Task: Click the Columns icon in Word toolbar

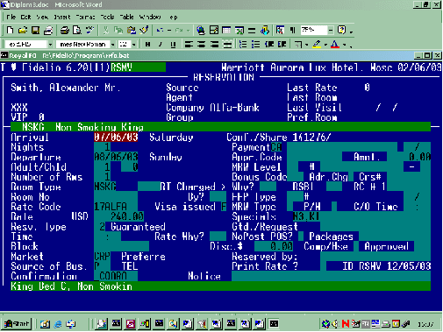Action: coord(252,30)
